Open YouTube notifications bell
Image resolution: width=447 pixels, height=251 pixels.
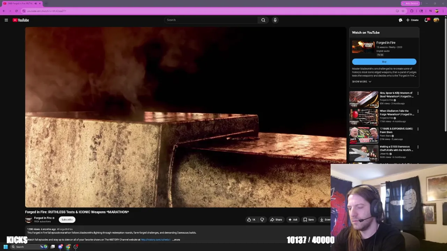[x=426, y=20]
